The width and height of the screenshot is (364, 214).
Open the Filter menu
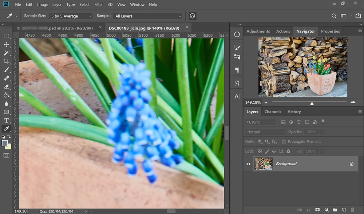[x=98, y=5]
